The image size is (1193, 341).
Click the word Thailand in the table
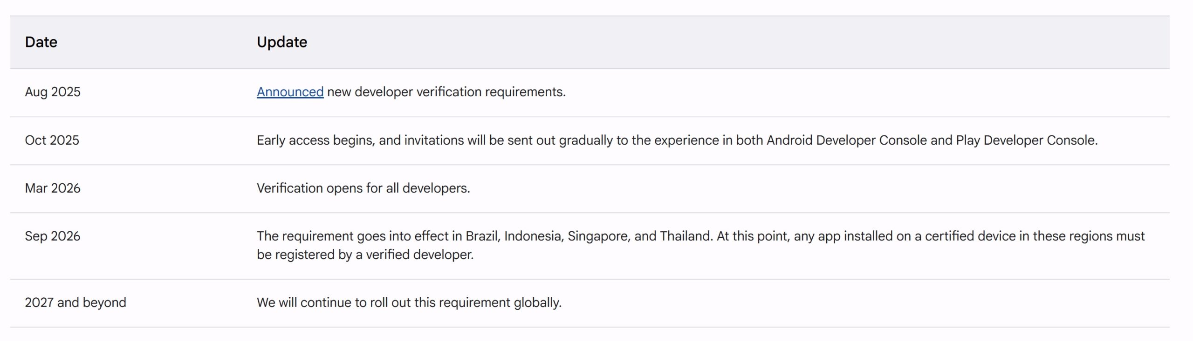point(686,236)
